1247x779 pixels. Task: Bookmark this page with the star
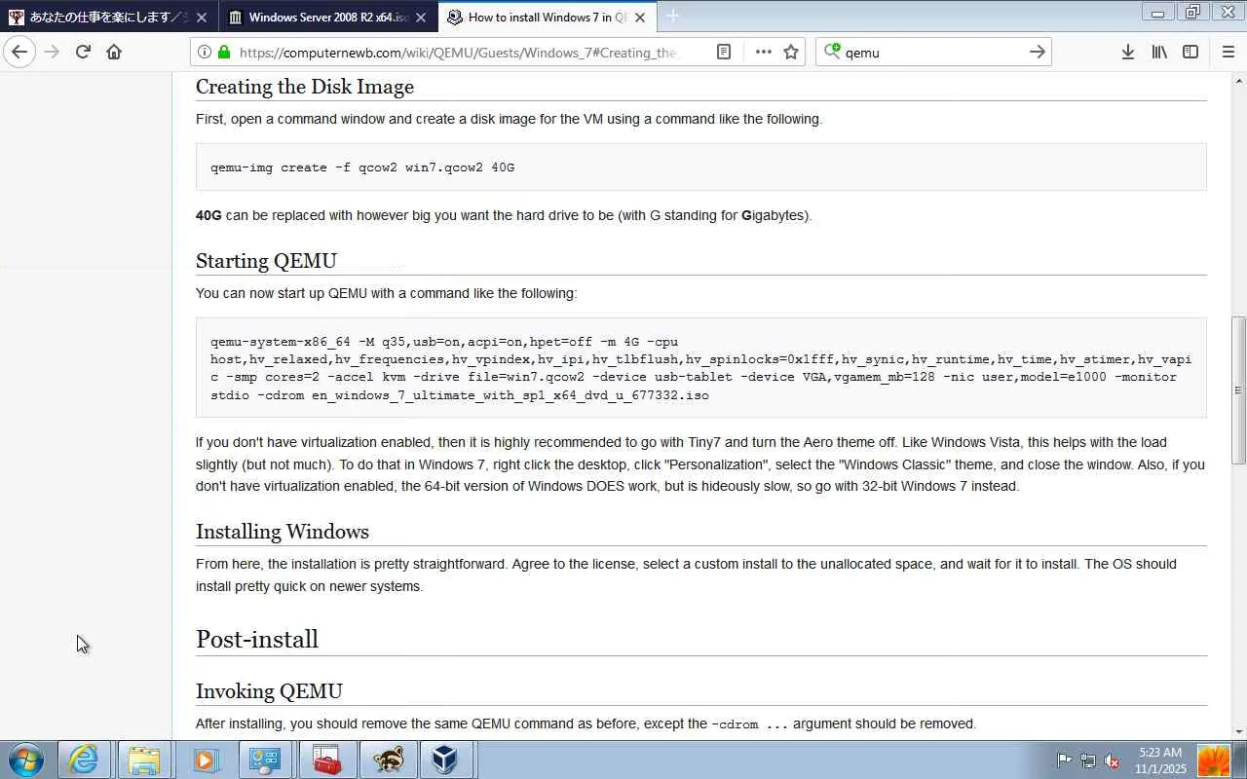(791, 52)
